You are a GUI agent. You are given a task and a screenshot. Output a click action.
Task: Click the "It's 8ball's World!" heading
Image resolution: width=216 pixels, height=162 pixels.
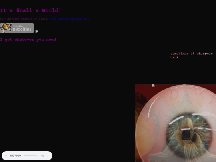point(30,10)
